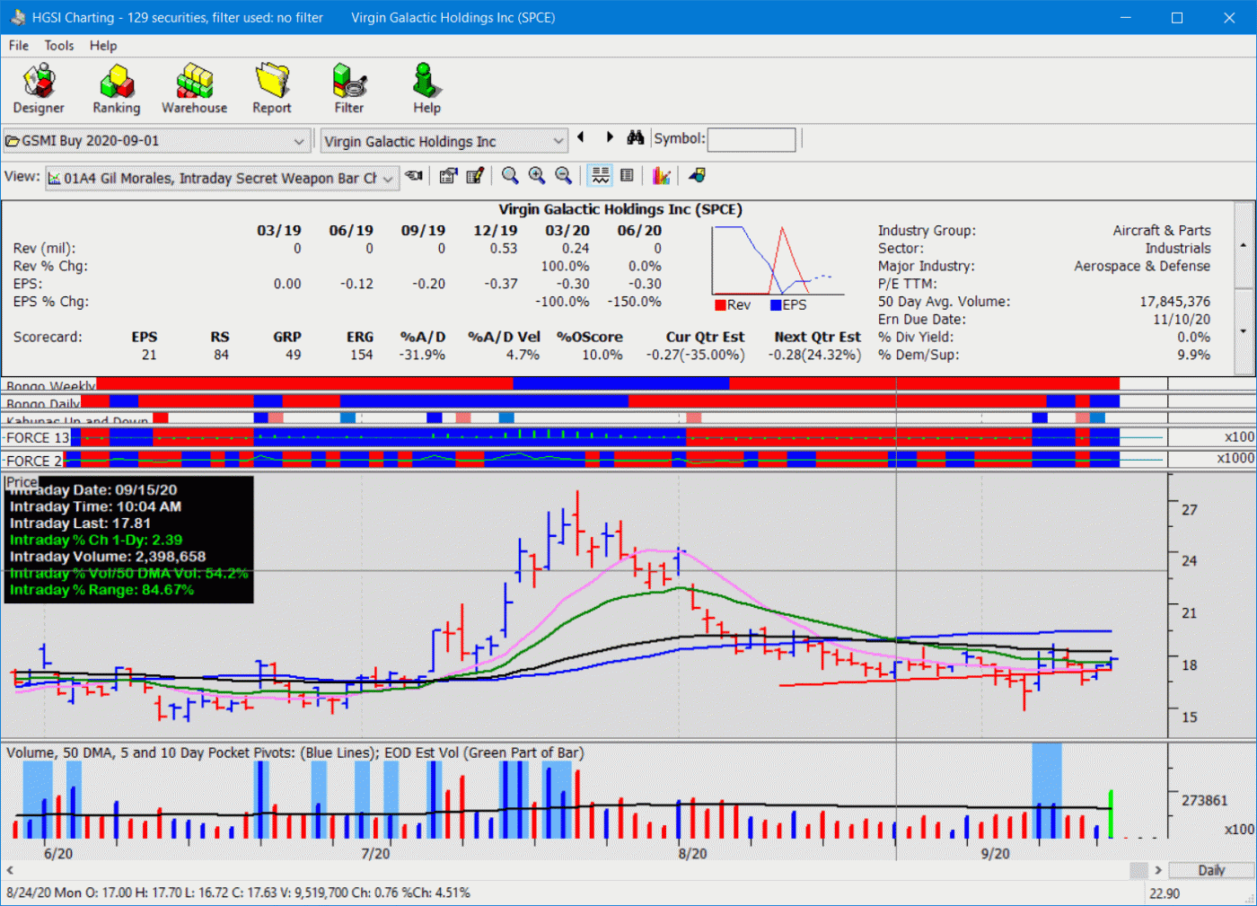Zoom in on the chart

(537, 176)
